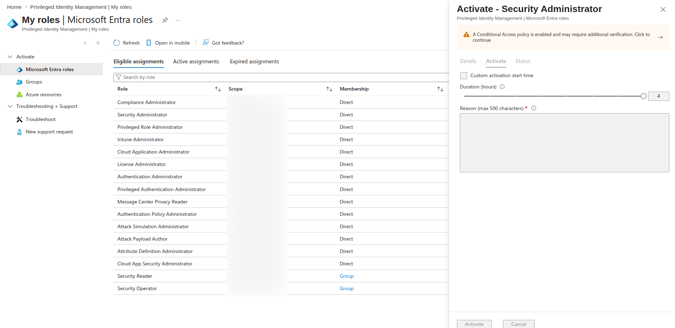Screen dimensions: 675x328
Task: Focus the Search by role field
Action: [281, 77]
